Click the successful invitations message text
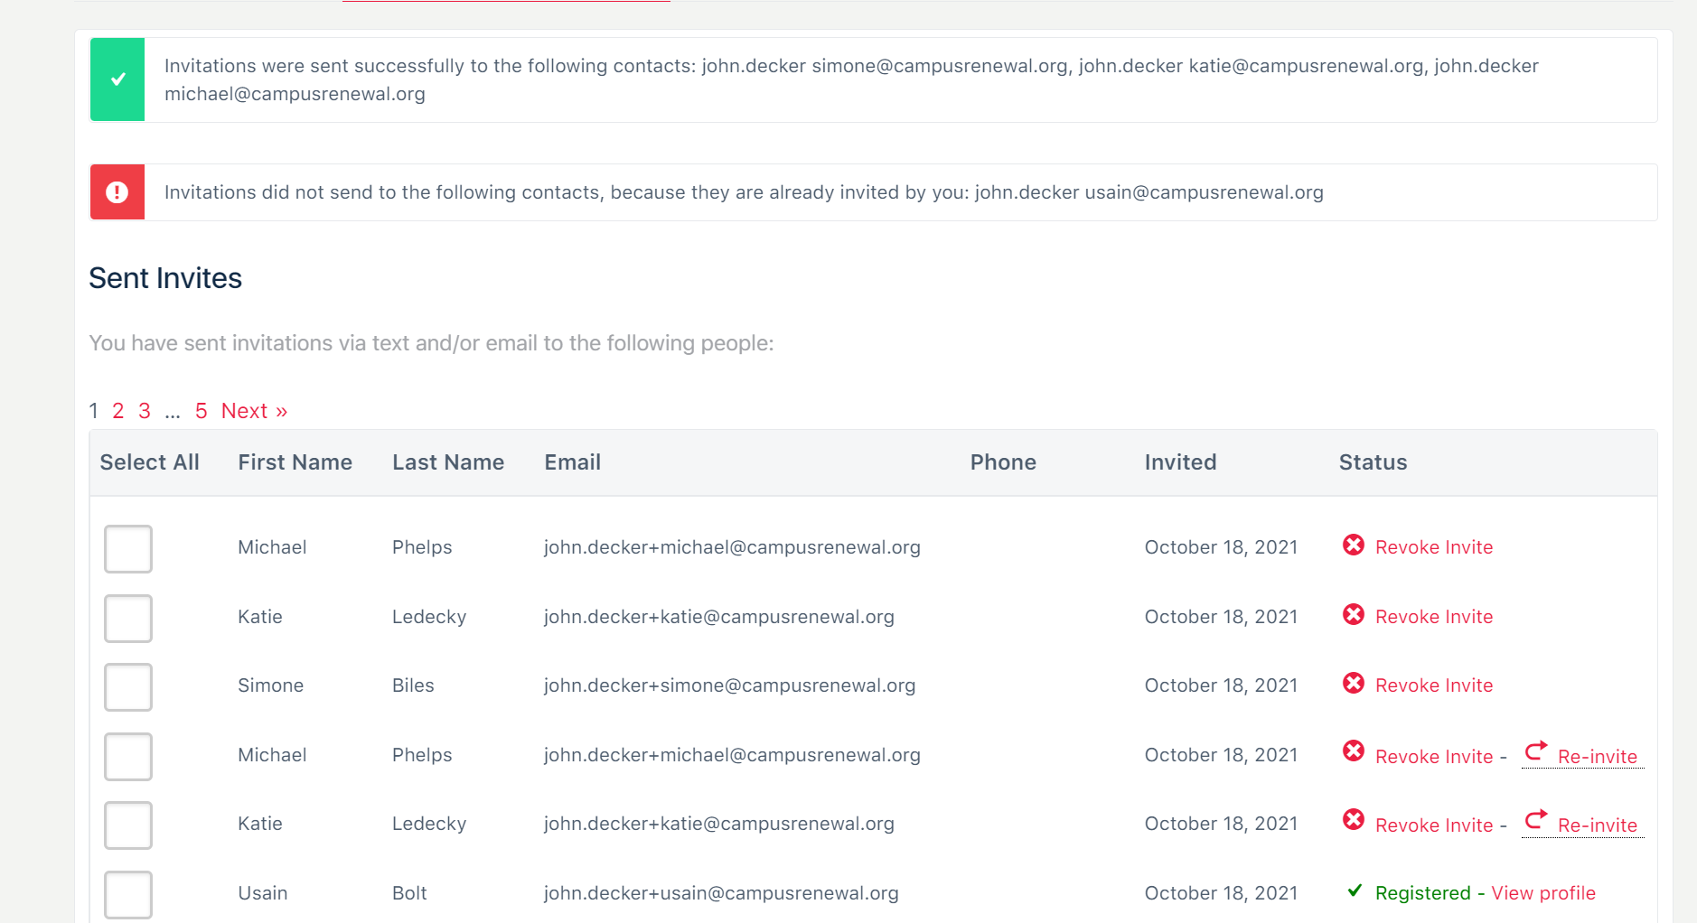The height and width of the screenshot is (923, 1697). coord(851,79)
